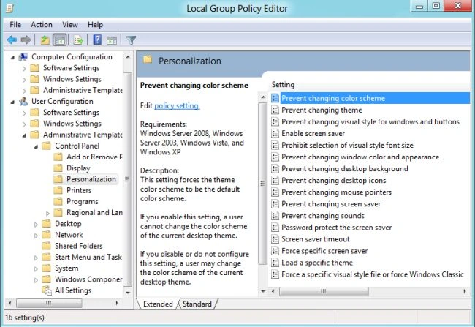Click the Filter funnel toolbar icon
The height and width of the screenshot is (327, 475).
pos(131,40)
